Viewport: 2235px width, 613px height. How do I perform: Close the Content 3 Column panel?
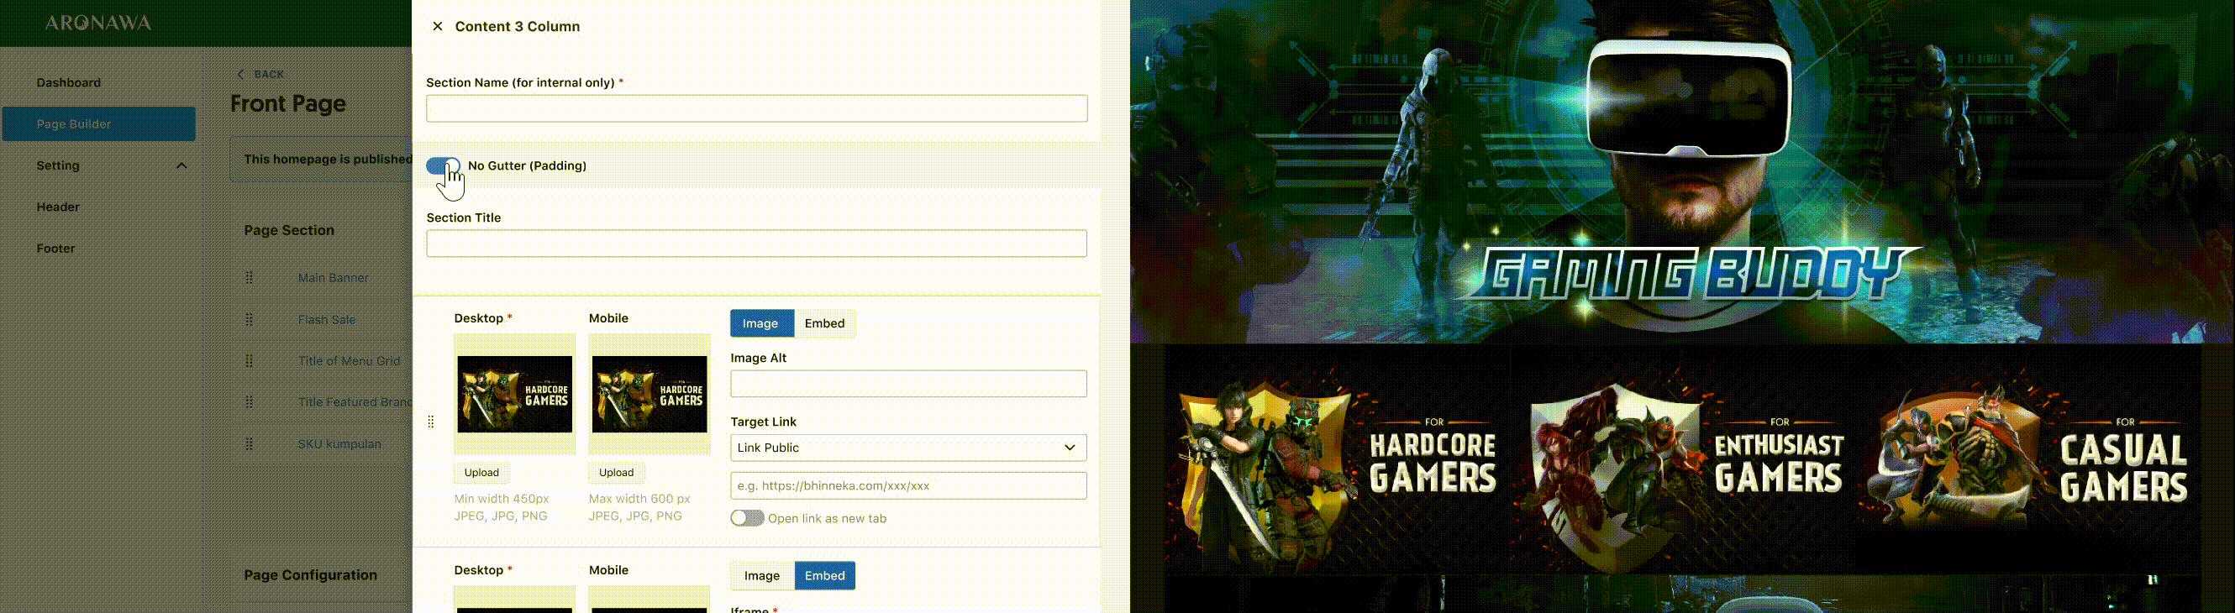[x=437, y=26]
